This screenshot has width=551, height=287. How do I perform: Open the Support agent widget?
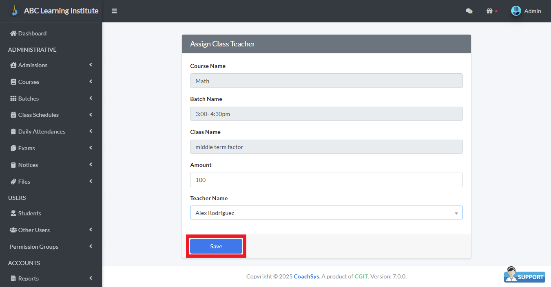[524, 274]
